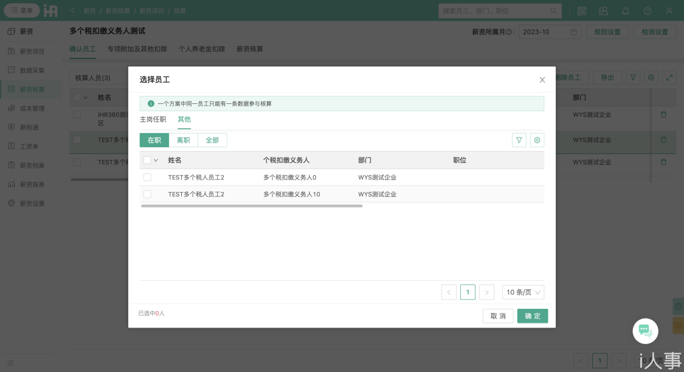Check the row with 多个税扣缴义务人10
Viewport: 684px width, 372px height.
148,194
